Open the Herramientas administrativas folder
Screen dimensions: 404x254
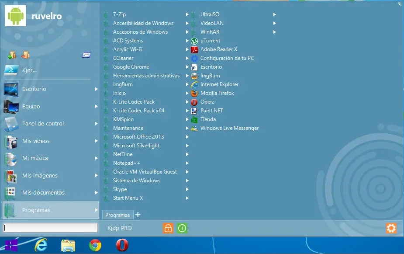click(146, 76)
